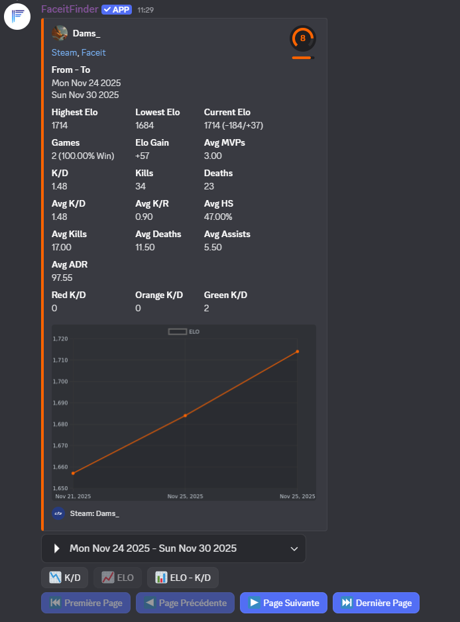Image resolution: width=460 pixels, height=622 pixels.
Task: Click the Avg ADR value 97.55
Action: [x=62, y=278]
